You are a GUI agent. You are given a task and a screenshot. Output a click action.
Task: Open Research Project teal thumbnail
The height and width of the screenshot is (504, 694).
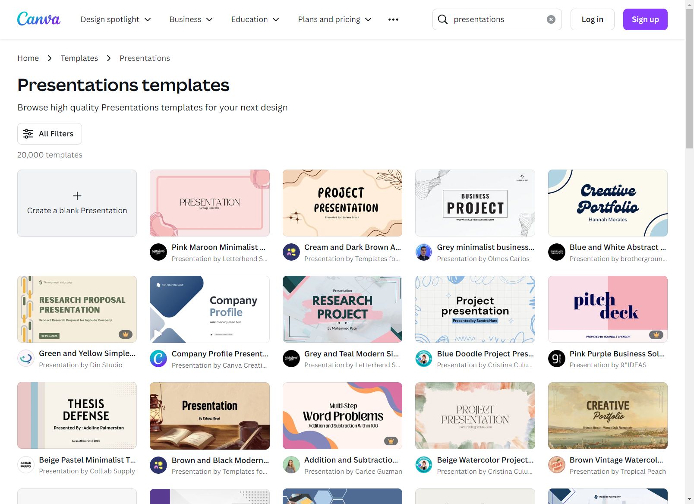click(342, 309)
